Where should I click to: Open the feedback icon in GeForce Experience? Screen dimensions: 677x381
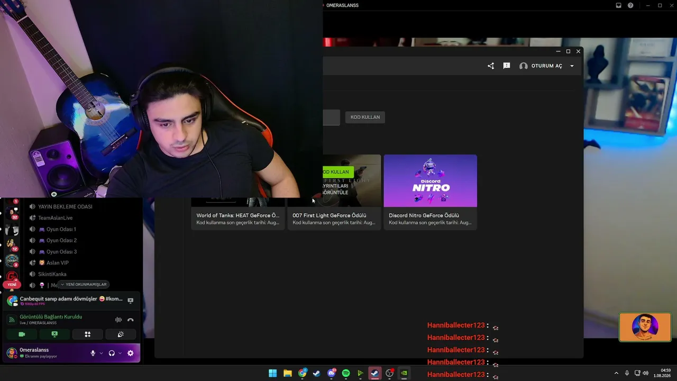click(x=507, y=66)
